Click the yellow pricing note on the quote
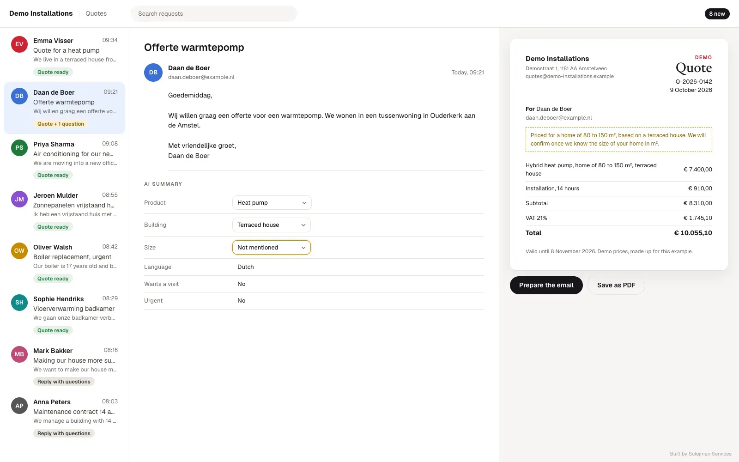Viewport: 739px width, 462px height. [x=619, y=140]
